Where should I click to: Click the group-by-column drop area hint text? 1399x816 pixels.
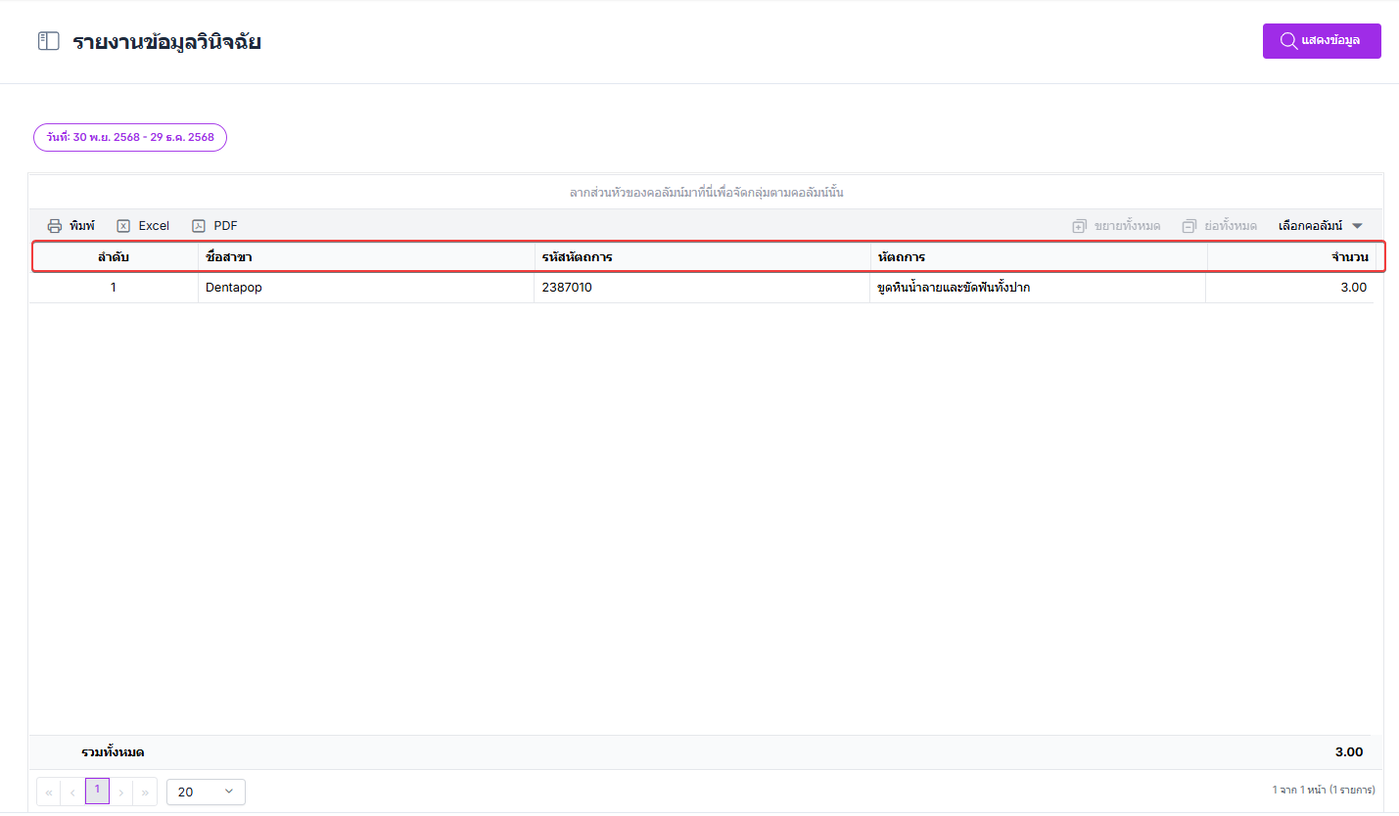[x=706, y=192]
